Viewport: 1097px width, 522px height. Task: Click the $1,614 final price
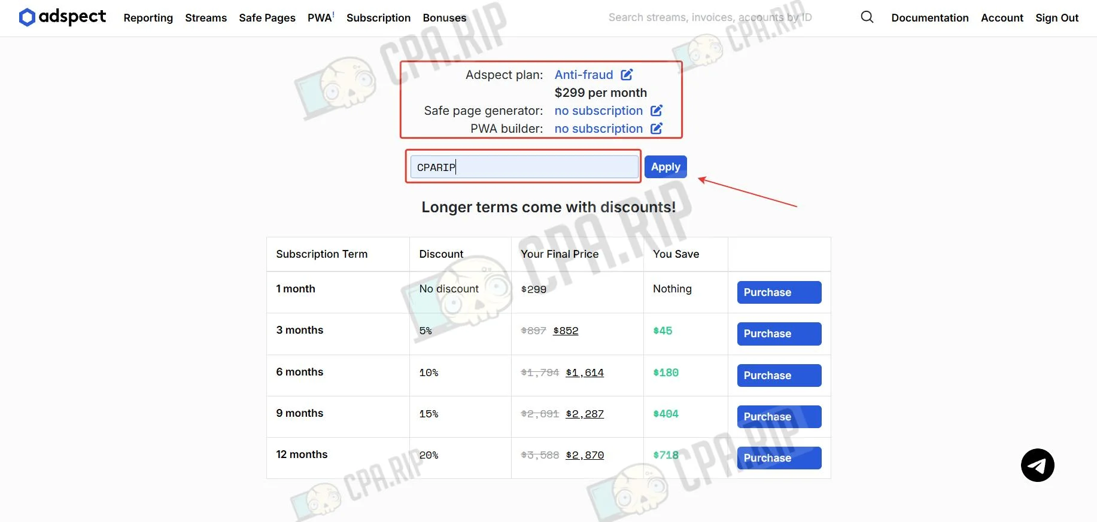coord(585,373)
